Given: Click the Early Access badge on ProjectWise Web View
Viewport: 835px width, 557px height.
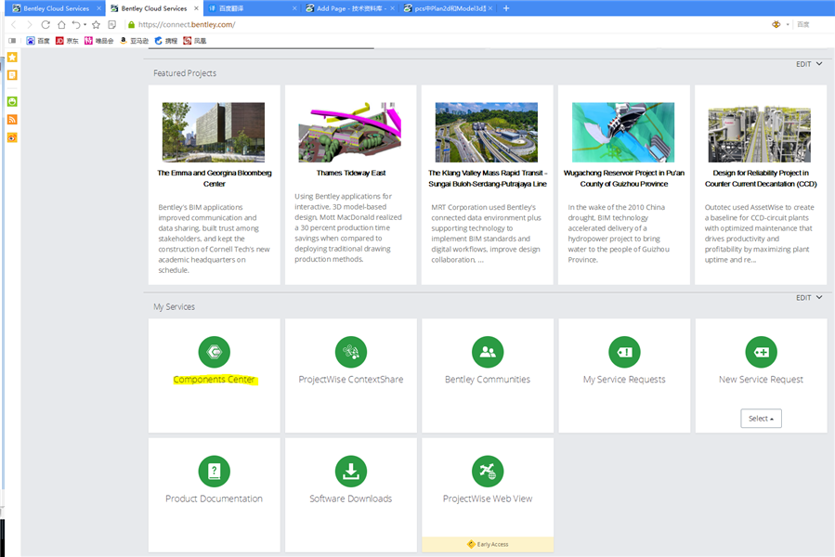Looking at the screenshot, I should point(488,544).
